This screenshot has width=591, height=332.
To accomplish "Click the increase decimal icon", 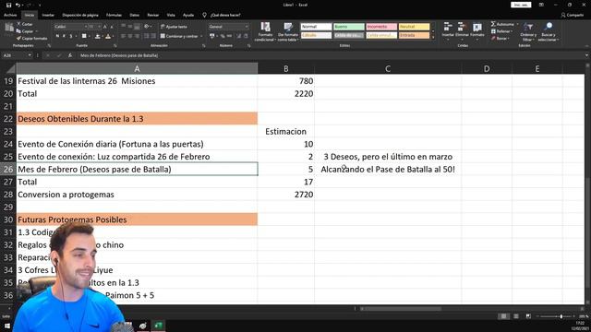I will (x=238, y=36).
